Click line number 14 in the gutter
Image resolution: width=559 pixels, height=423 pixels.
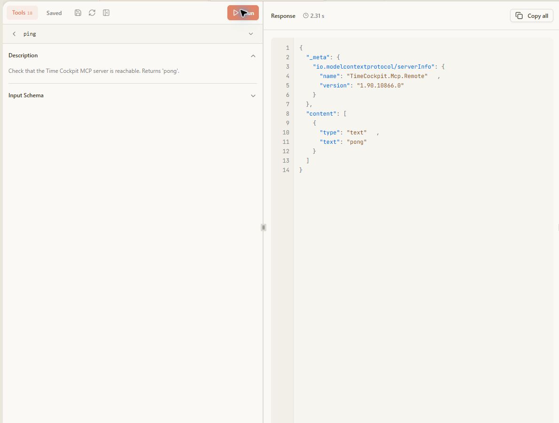coord(286,170)
